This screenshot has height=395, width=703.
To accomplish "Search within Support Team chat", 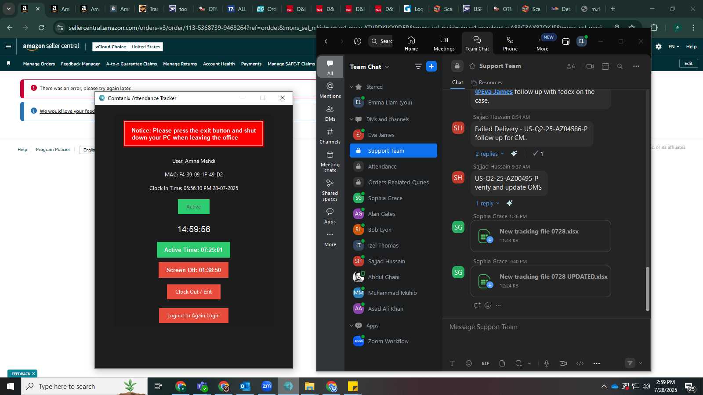I will pyautogui.click(x=620, y=66).
